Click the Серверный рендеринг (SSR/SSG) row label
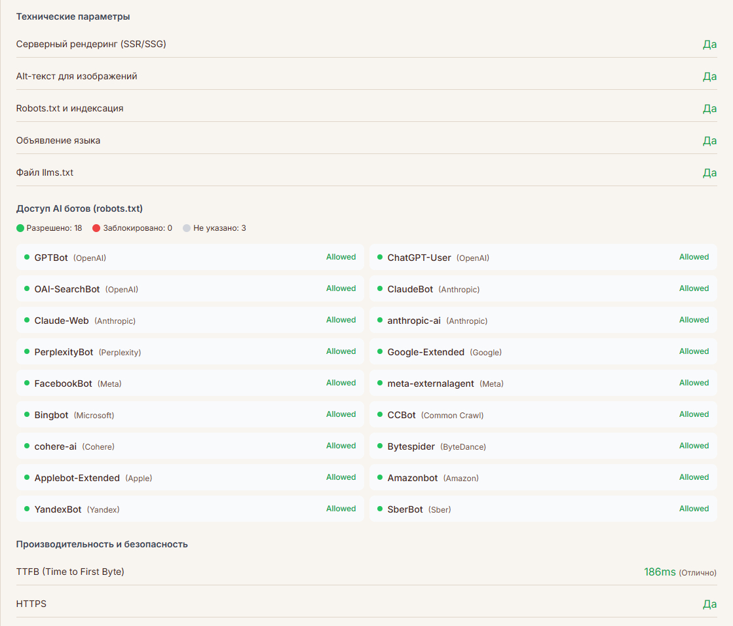 coord(91,44)
